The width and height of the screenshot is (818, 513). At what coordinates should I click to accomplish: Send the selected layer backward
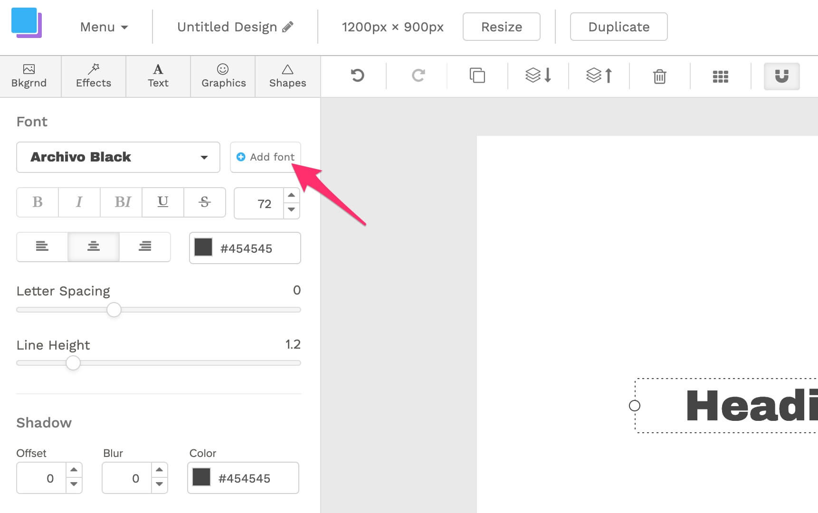coord(537,76)
